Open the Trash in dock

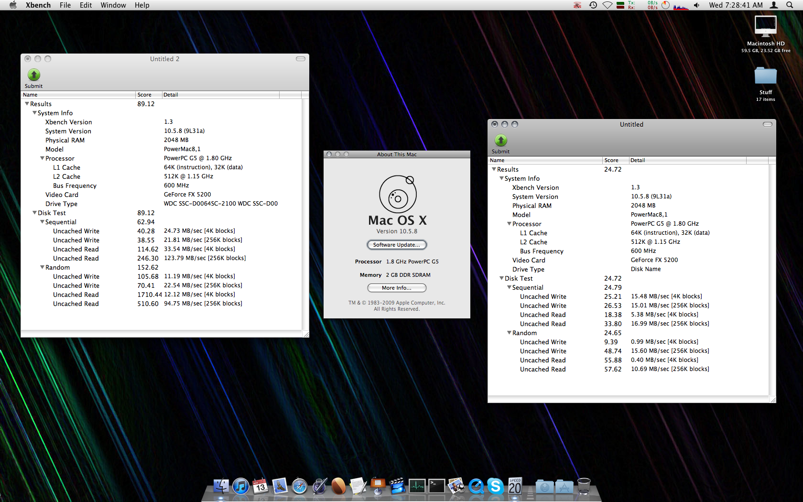click(584, 486)
